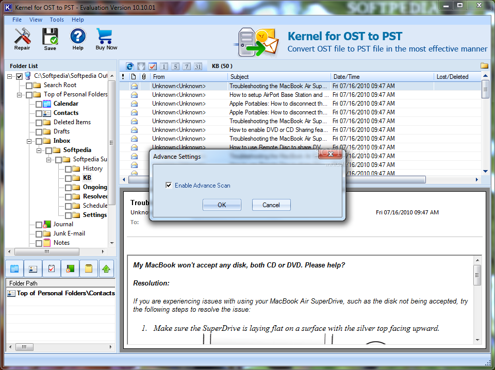
Task: Click the grey hand icon above message list
Action: (141, 66)
